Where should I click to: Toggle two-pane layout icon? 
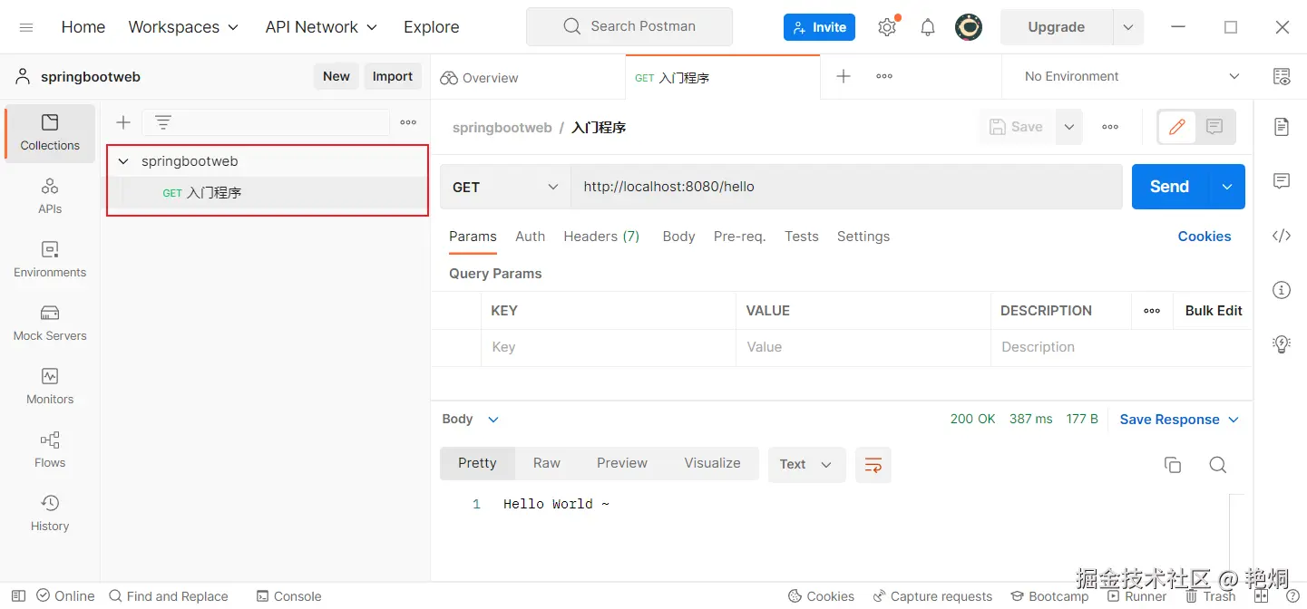tap(1261, 596)
